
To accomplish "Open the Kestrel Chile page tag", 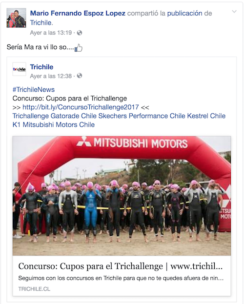I will coord(206,116).
